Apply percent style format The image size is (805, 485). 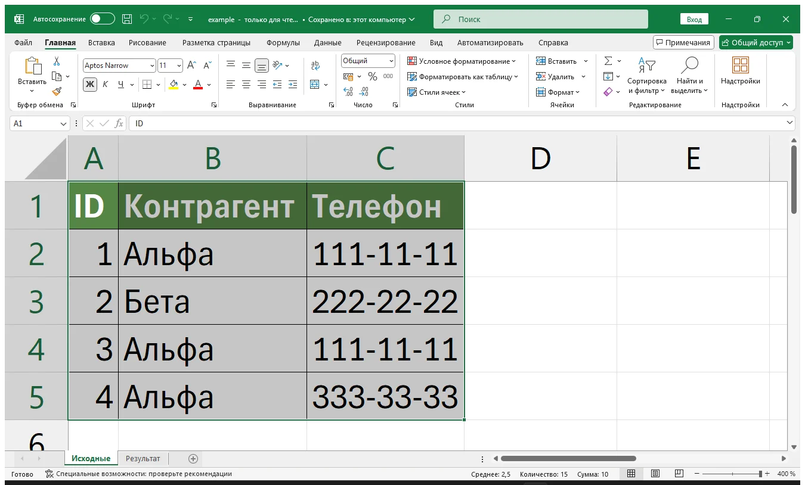(x=373, y=76)
